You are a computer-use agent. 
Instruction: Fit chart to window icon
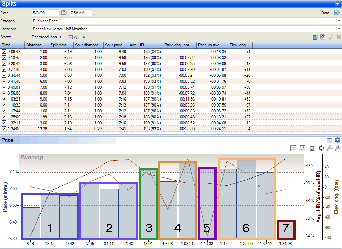click(x=321, y=148)
